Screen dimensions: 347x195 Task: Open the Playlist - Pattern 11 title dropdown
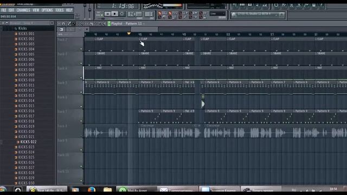point(128,24)
